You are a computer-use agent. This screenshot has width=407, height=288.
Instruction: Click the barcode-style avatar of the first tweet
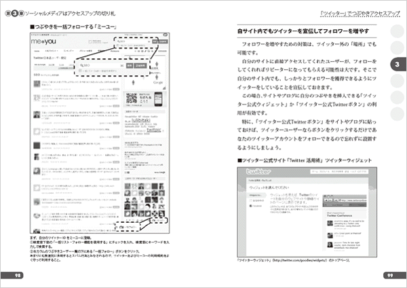click(37, 84)
